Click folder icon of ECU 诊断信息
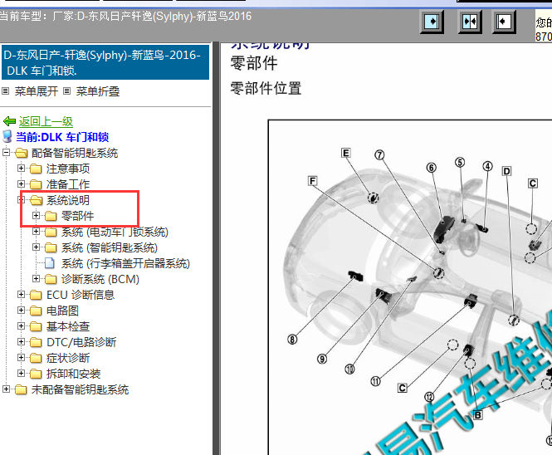This screenshot has height=455, width=552. [x=36, y=295]
